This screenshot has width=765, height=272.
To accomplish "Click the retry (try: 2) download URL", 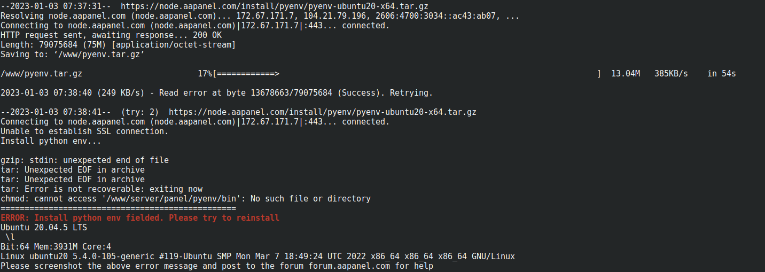I will tap(322, 112).
